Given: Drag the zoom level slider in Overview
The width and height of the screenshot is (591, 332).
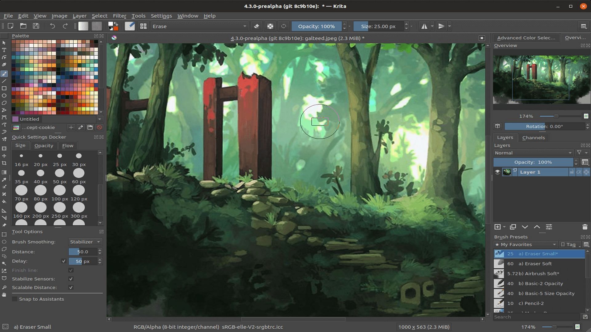Looking at the screenshot, I should (x=556, y=116).
